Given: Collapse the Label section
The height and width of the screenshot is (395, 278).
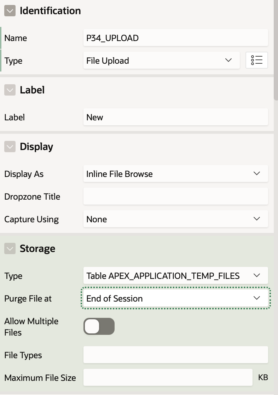Looking at the screenshot, I should tap(10, 90).
